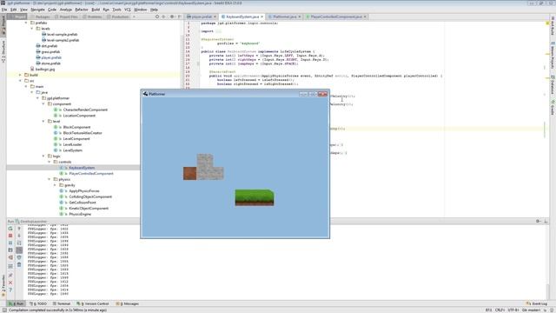The height and width of the screenshot is (313, 556).
Task: Click the up-arrow icon in Run console toolbar
Action: 19,229
